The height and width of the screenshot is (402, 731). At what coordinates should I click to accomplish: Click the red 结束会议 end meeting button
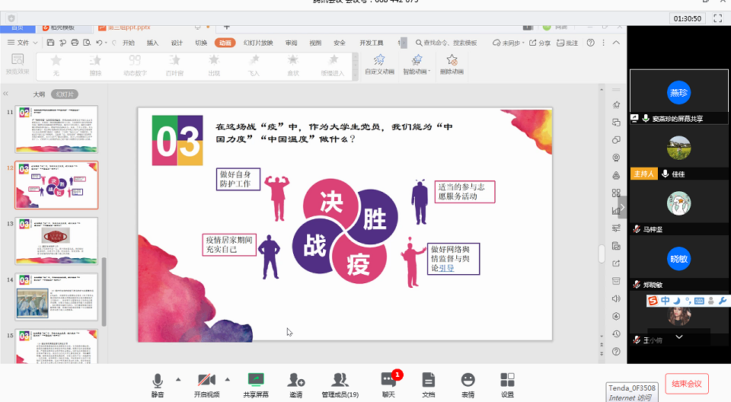click(687, 383)
